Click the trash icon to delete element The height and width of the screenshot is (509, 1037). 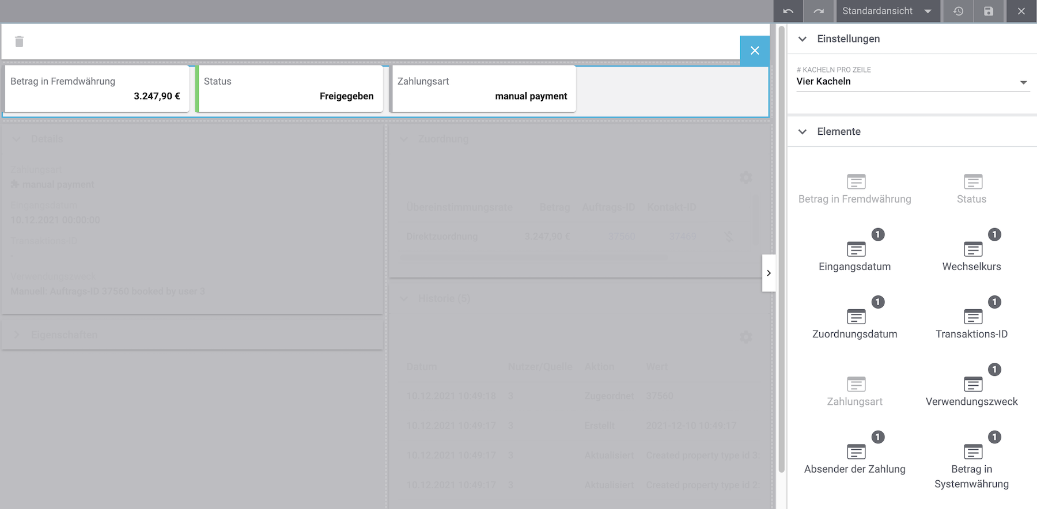click(19, 41)
